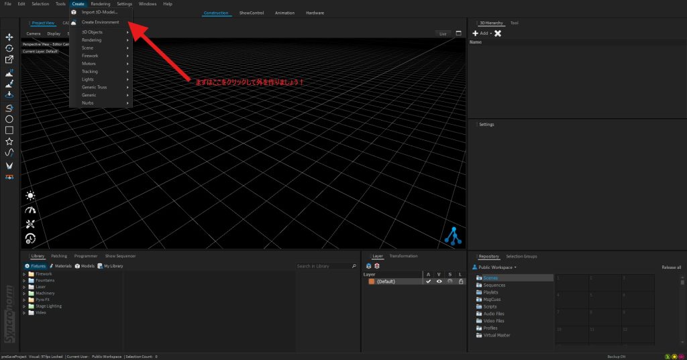Delete item with X icon in 3D Hierarchy
The width and height of the screenshot is (687, 360).
(x=498, y=33)
